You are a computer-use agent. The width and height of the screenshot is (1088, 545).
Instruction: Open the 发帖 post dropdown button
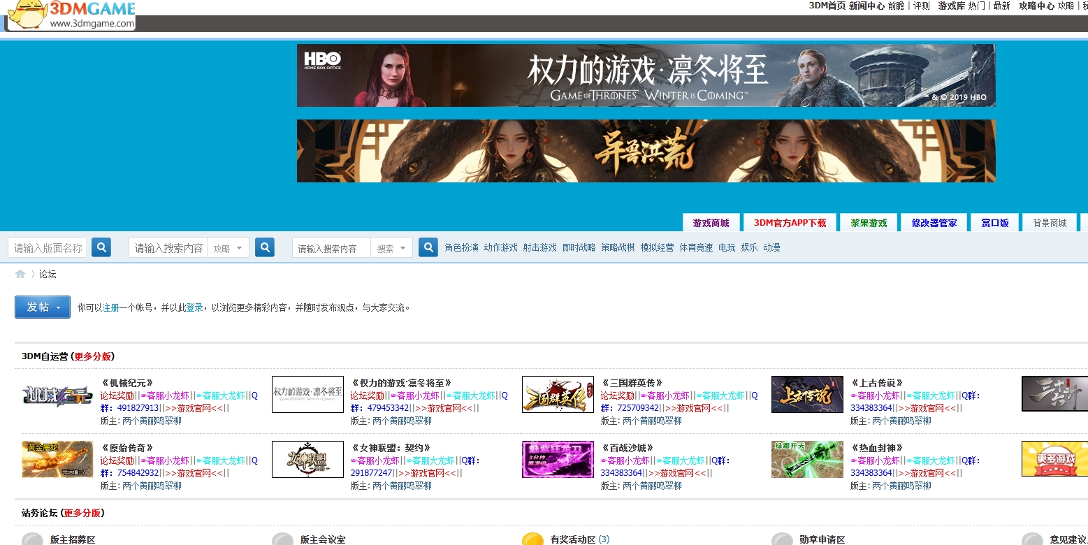tap(43, 307)
